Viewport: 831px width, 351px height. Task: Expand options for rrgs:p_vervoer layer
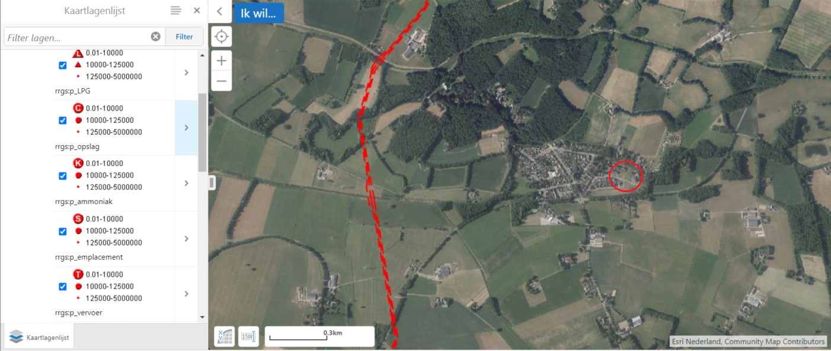coord(186,294)
